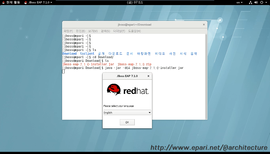Viewport: 270px width, 154px height.
Task: Click the 바탕화면 folder name in terminal
Action: [x=144, y=54]
